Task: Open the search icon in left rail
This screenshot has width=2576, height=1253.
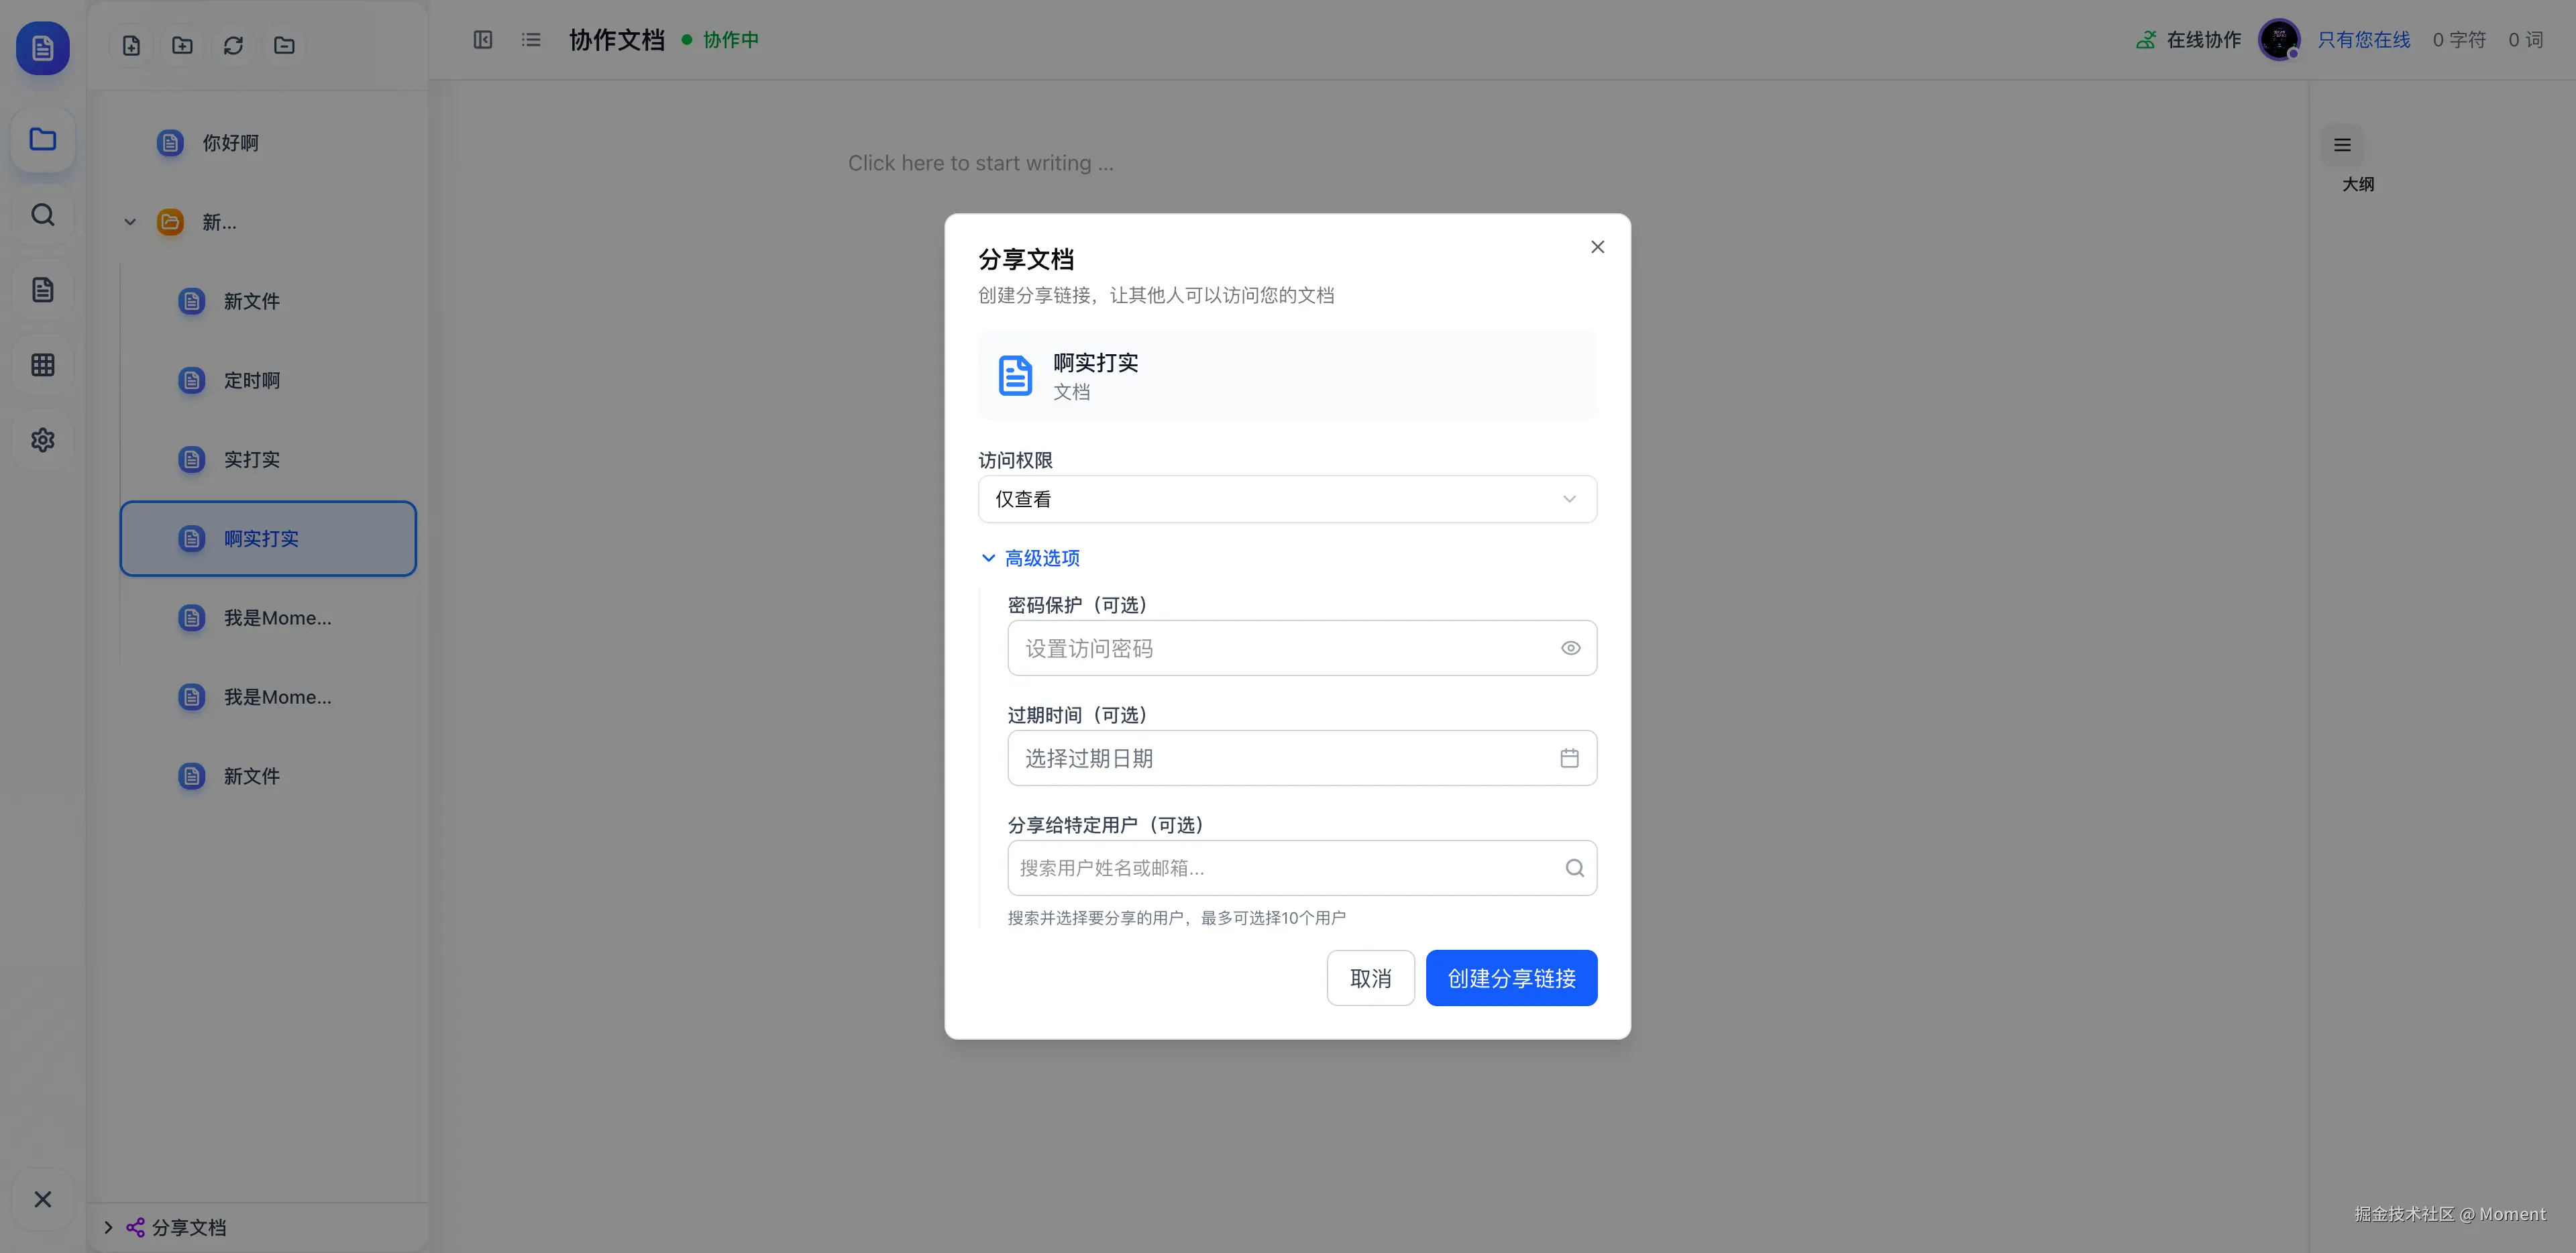Action: [x=42, y=215]
